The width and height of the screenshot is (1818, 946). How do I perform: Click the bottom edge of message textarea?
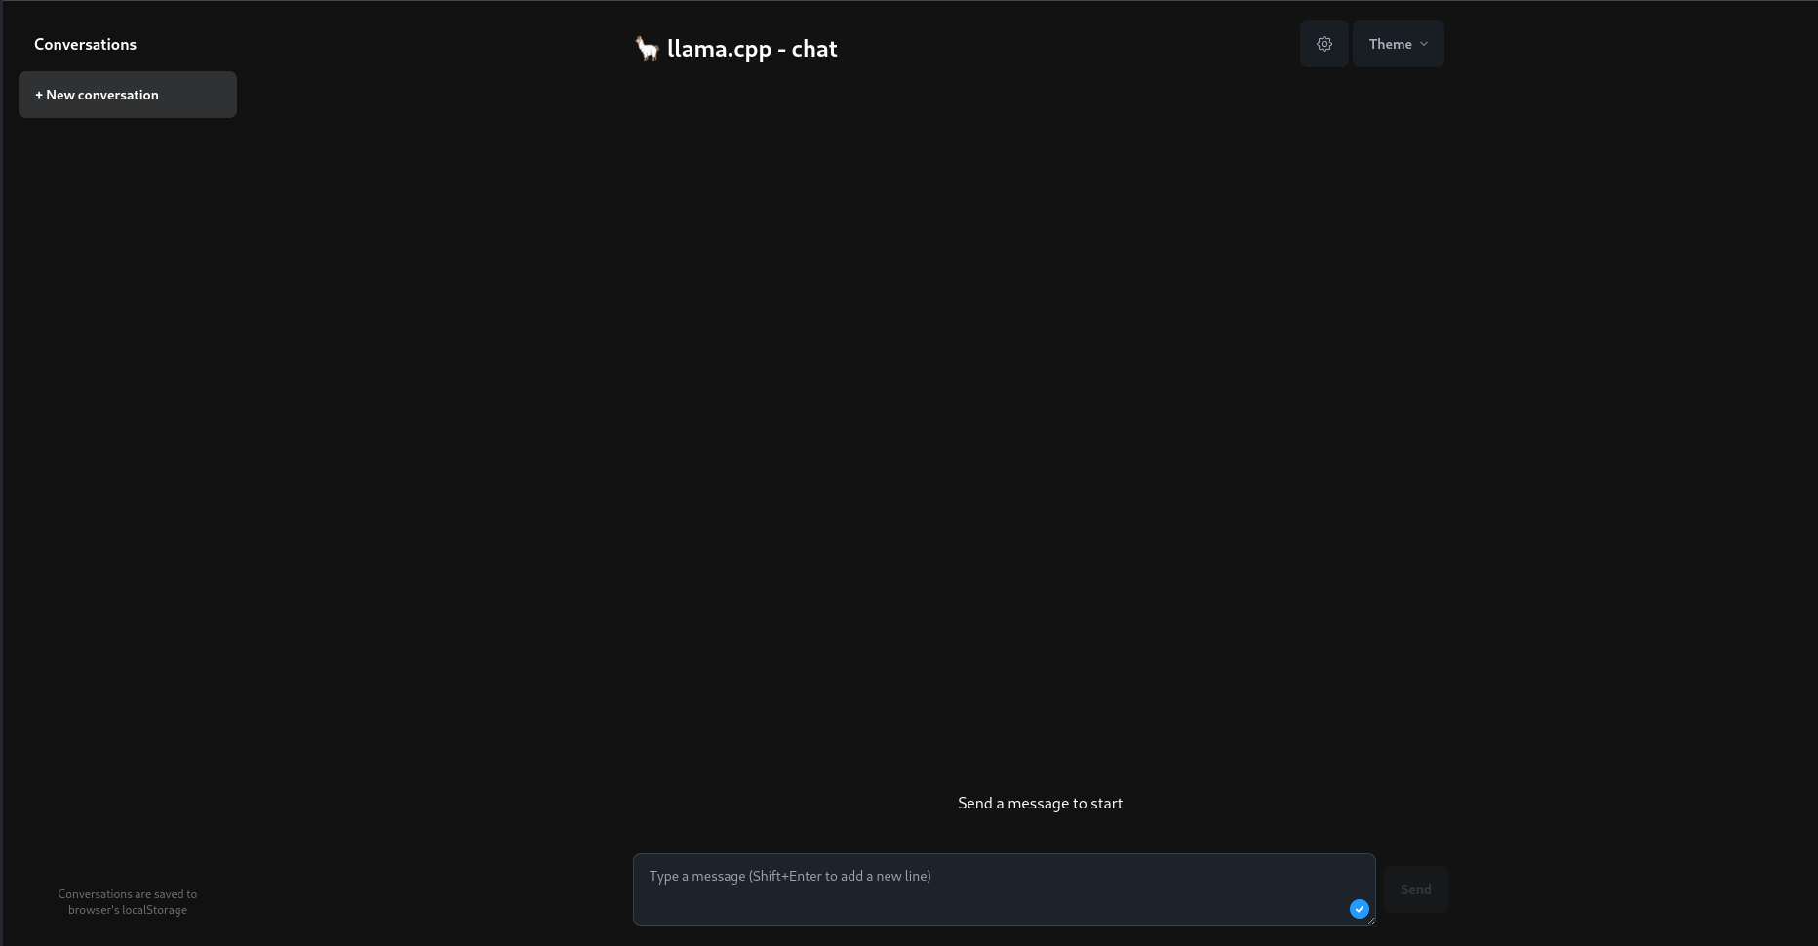(1004, 924)
